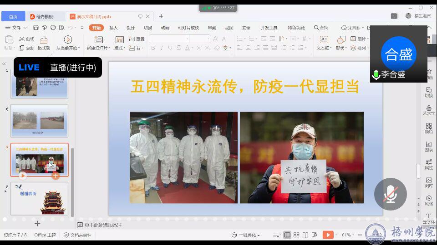Switch to the 动画 (Animation) ribbon tab
Viewport: 437px width, 245px height.
[165, 28]
